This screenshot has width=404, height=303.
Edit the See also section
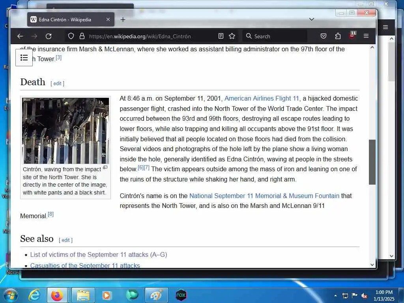point(65,240)
